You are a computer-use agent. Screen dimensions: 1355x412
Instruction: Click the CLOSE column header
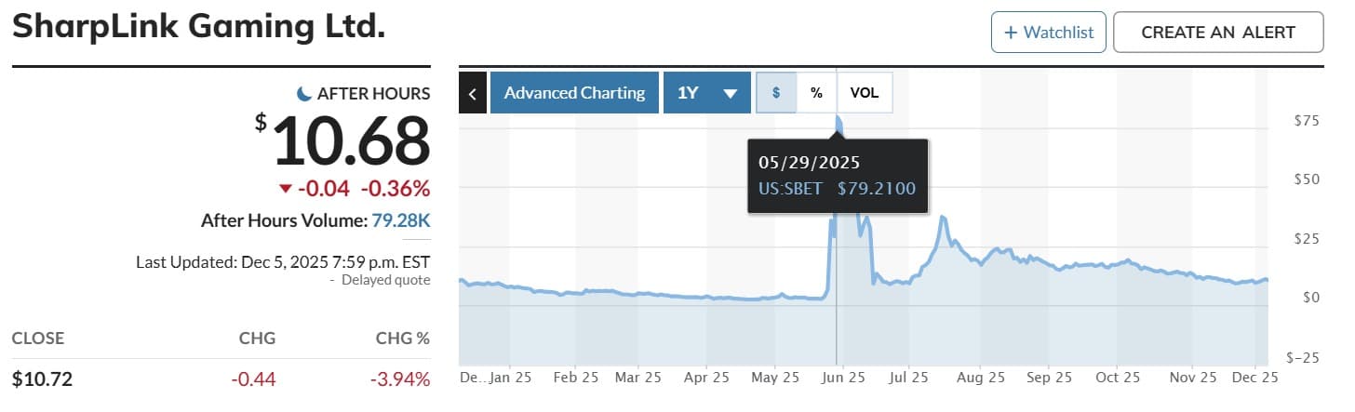[38, 338]
